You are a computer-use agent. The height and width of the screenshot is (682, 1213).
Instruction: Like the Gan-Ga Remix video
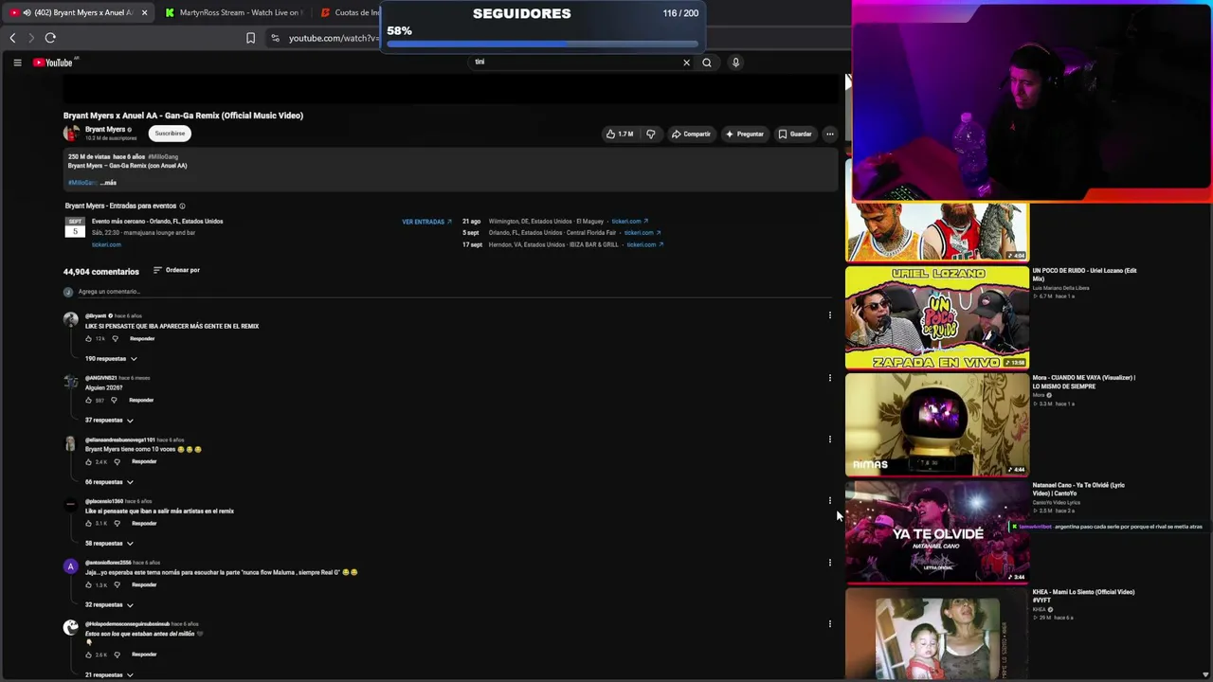coord(620,135)
